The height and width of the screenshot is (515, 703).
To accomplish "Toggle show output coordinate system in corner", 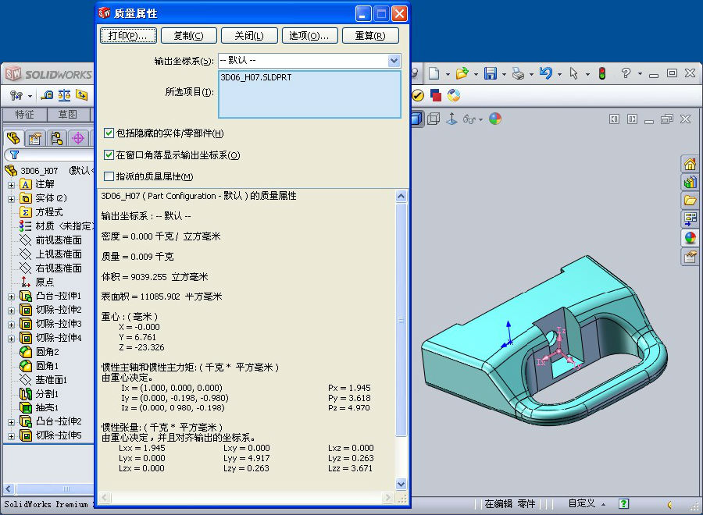I will [109, 155].
